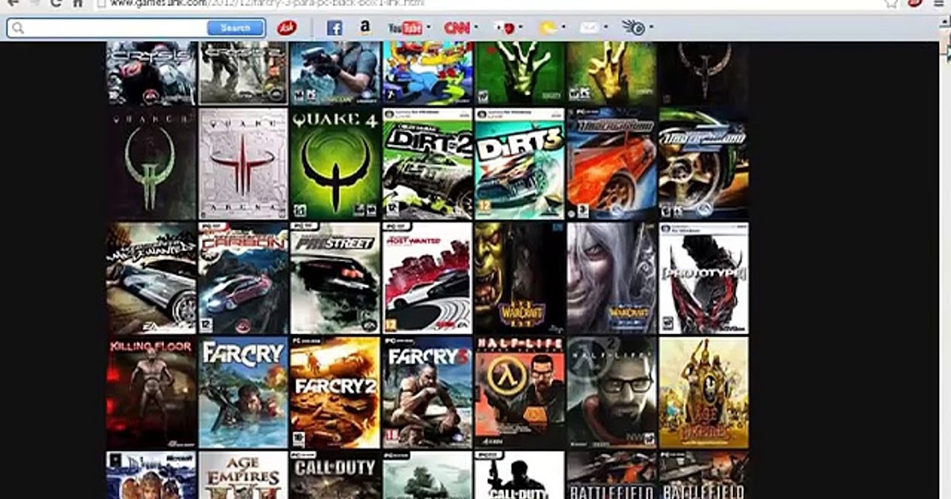Screen dimensions: 951x499
Task: Expand the eye icon dropdown arrow
Action: coord(651,28)
